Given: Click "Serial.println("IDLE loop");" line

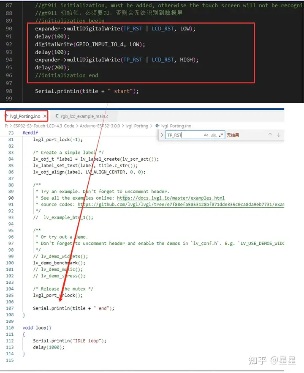Looking at the screenshot, I should [70, 341].
